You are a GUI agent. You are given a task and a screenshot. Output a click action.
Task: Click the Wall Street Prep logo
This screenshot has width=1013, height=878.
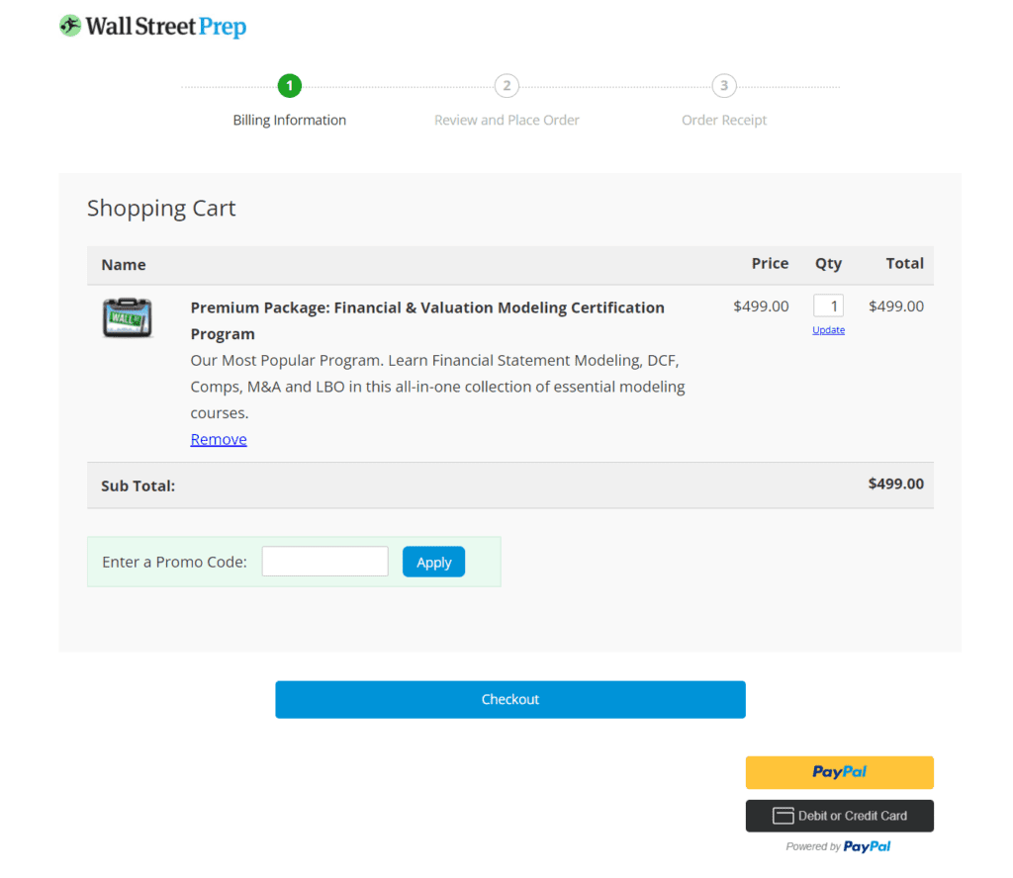click(x=151, y=26)
